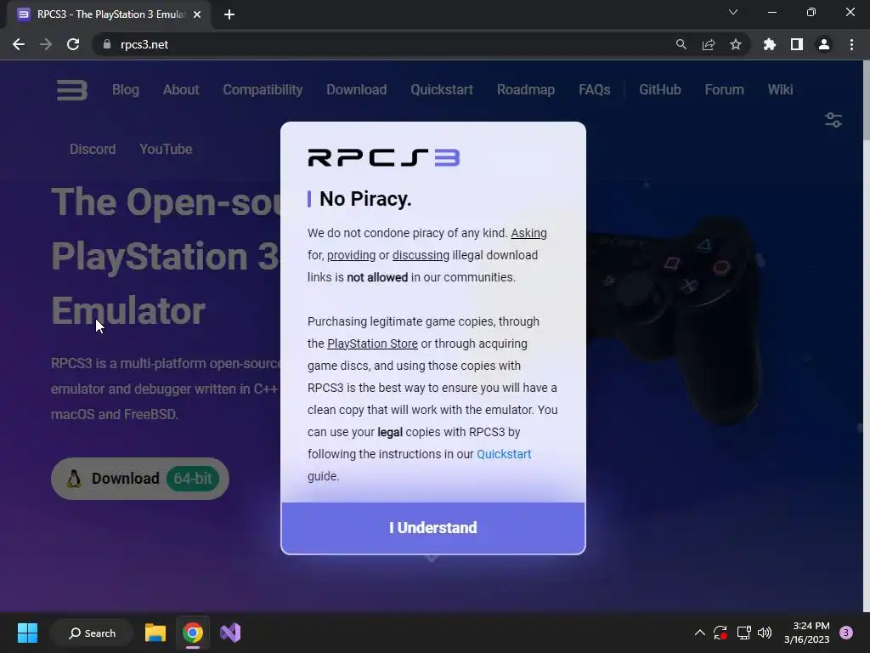870x653 pixels.
Task: Click the Download 64-bit button
Action: (140, 479)
